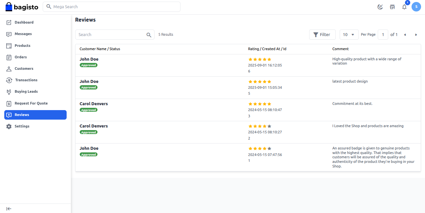Open the storefront visit icon
This screenshot has height=213, width=425.
(392, 7)
